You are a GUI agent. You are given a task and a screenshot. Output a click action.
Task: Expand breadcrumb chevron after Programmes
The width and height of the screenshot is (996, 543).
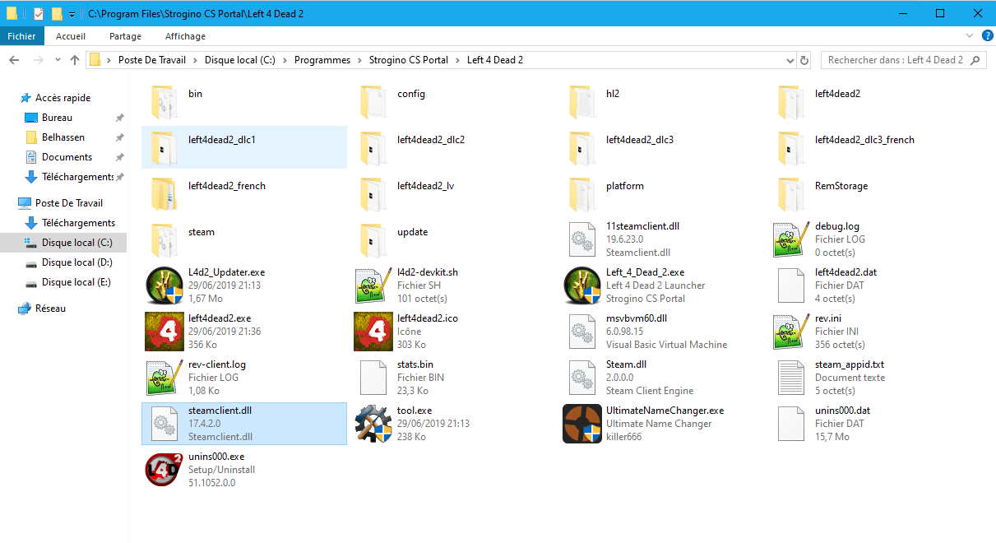point(358,60)
